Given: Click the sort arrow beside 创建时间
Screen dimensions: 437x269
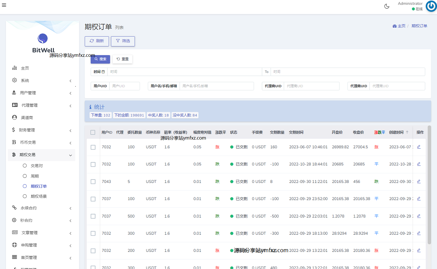Looking at the screenshot, I should (x=407, y=132).
